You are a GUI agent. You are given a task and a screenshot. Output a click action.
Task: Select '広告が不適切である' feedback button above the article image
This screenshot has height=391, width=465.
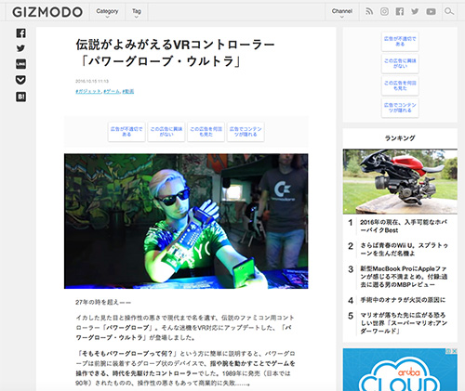pyautogui.click(x=126, y=132)
